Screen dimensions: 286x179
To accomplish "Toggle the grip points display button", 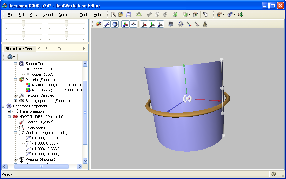I will (134, 24).
